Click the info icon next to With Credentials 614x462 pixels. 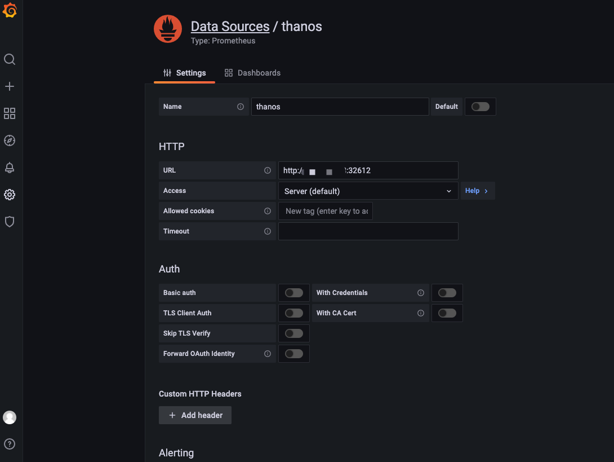[x=421, y=293]
